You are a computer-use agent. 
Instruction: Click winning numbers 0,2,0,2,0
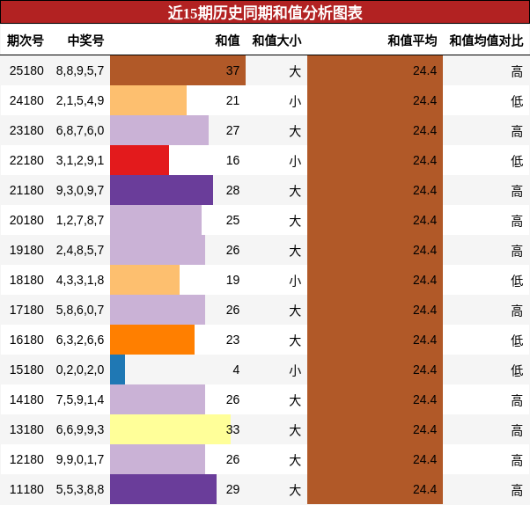coord(80,370)
